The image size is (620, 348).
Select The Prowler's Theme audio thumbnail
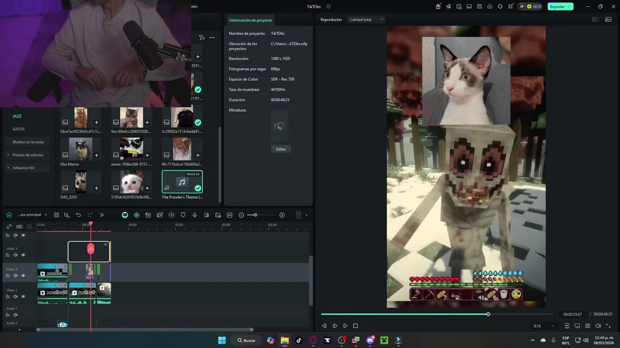pyautogui.click(x=182, y=182)
